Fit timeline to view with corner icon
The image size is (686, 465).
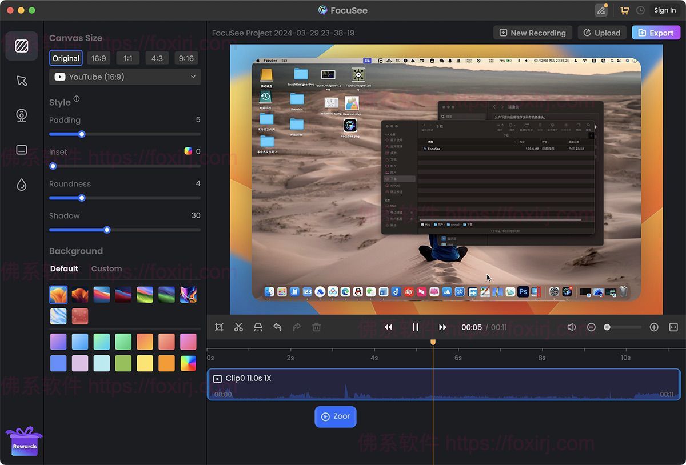[673, 327]
